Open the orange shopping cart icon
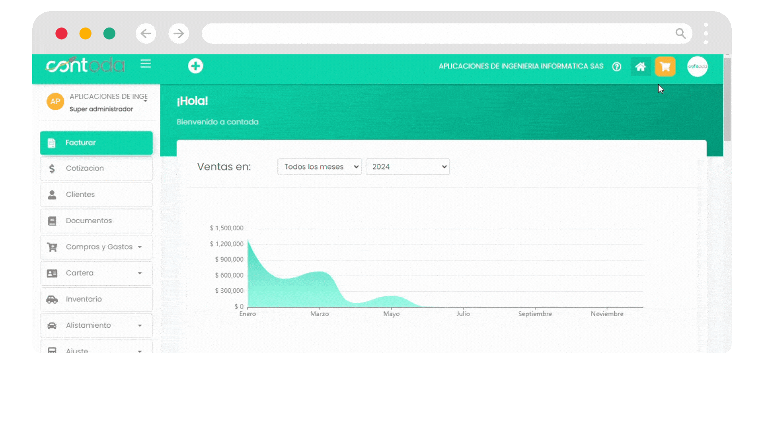764x429 pixels. (665, 67)
